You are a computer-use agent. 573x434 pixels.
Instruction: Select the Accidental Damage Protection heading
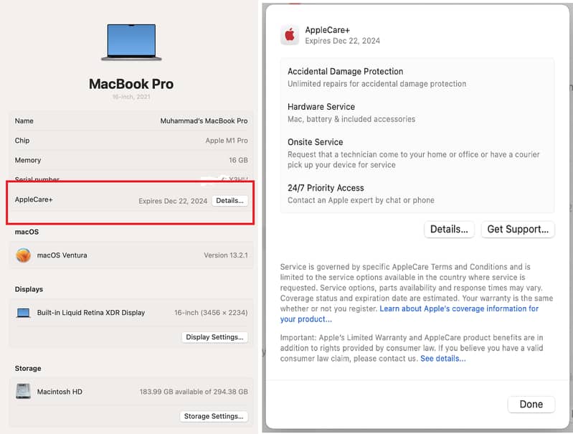(x=345, y=72)
